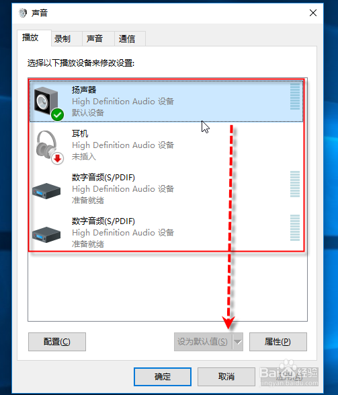338x395 pixels.
Task: Expand the Set Default dropdown arrow
Action: coord(238,342)
